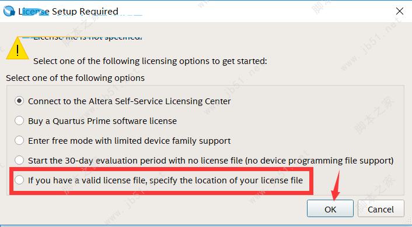This screenshot has width=412, height=227.
Task: Choose the Buy a Quartus Prime license radio circle
Action: click(x=19, y=121)
